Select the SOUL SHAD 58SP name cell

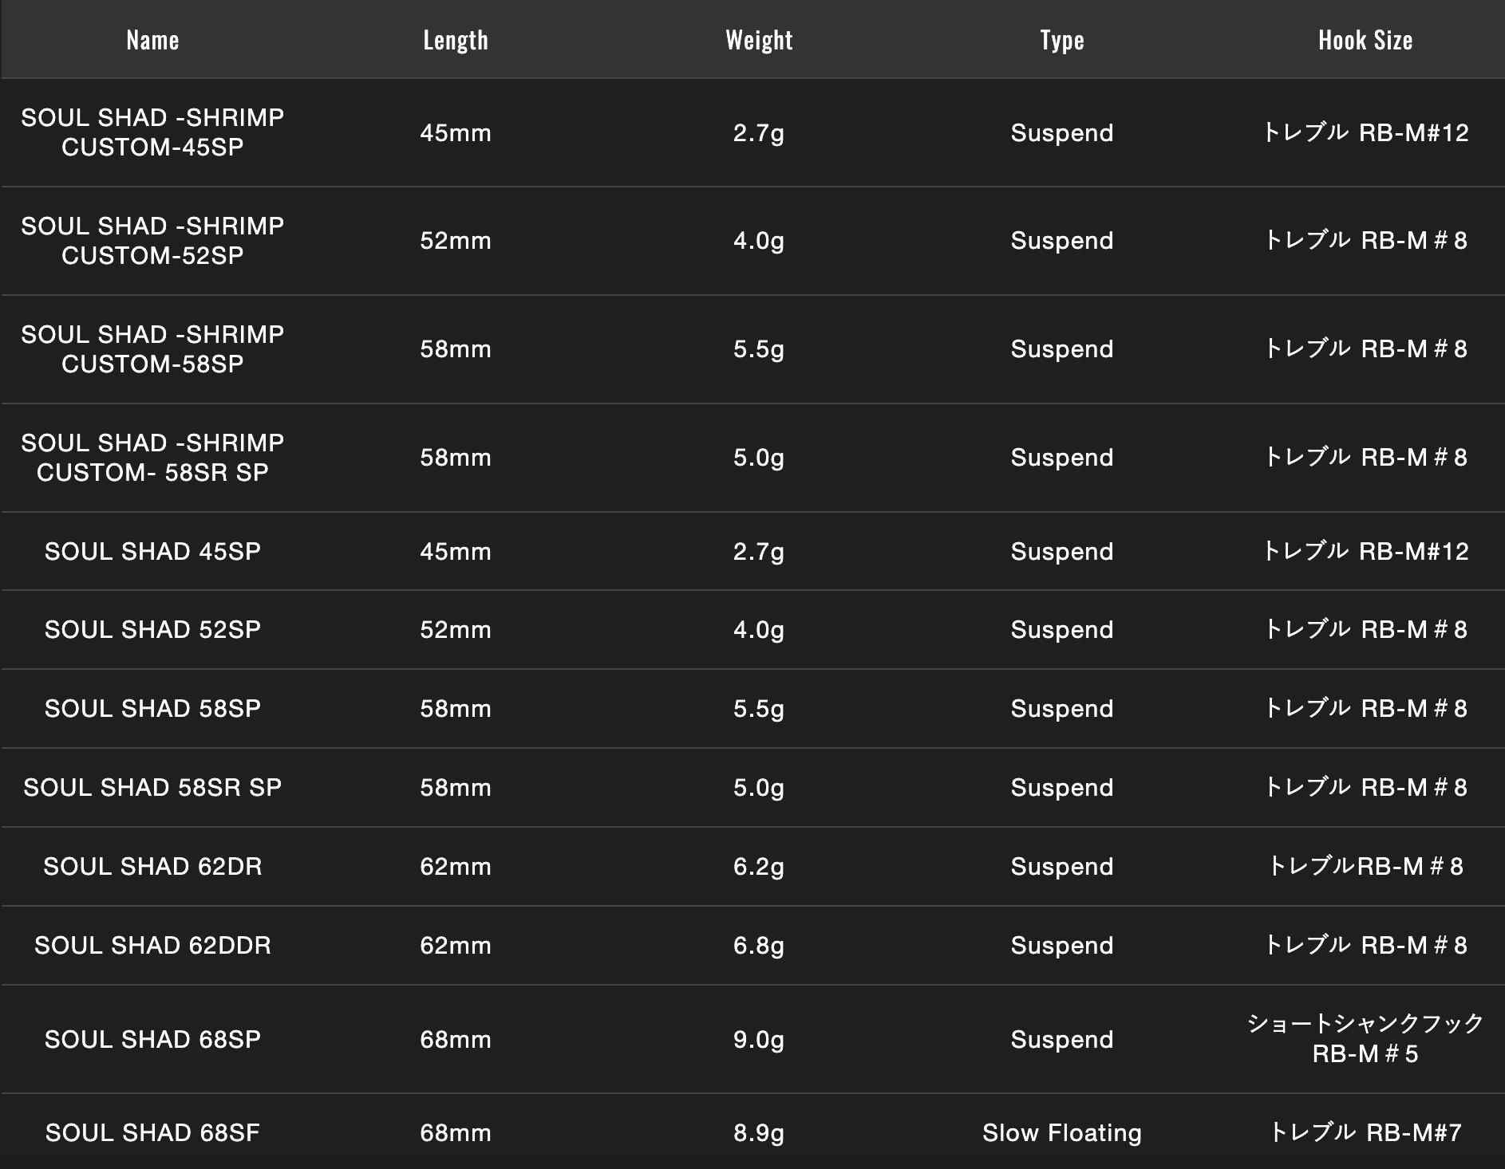(x=152, y=708)
